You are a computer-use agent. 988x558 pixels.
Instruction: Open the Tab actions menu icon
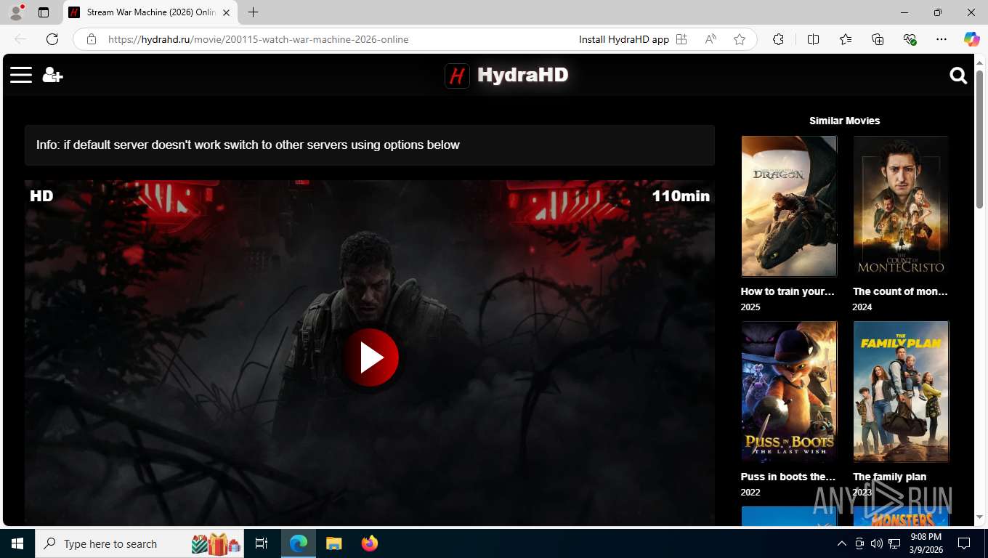pos(44,12)
